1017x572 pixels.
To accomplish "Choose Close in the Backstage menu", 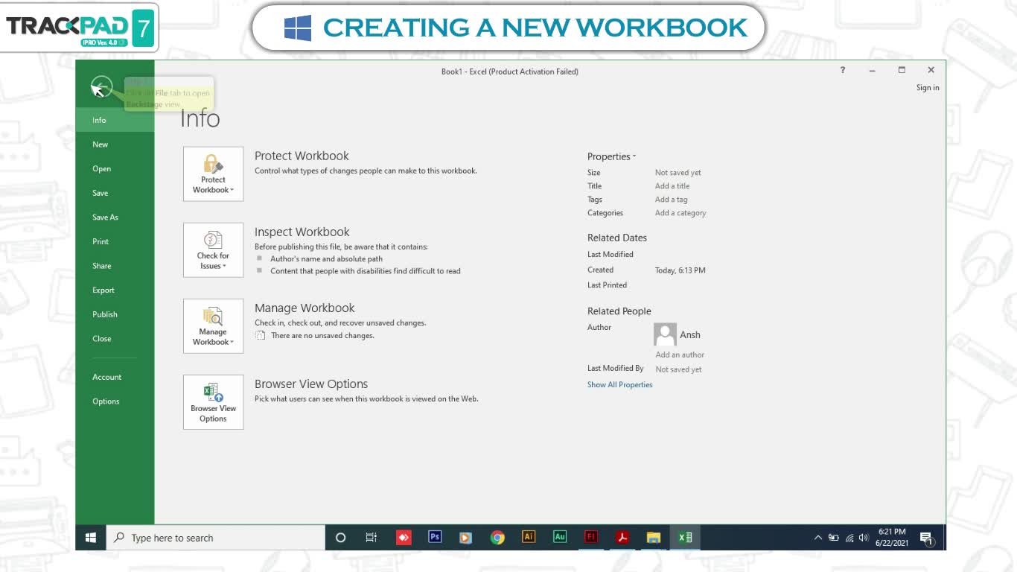I will coord(115,338).
